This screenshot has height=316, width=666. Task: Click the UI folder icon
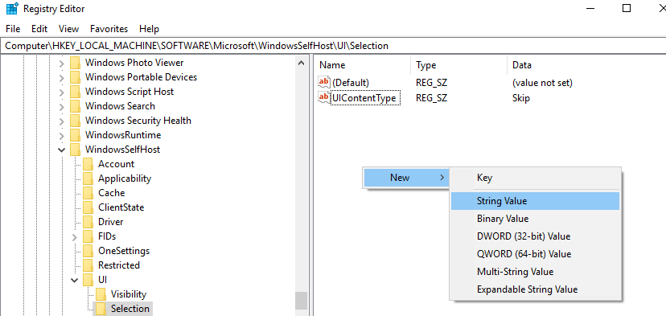[88, 280]
